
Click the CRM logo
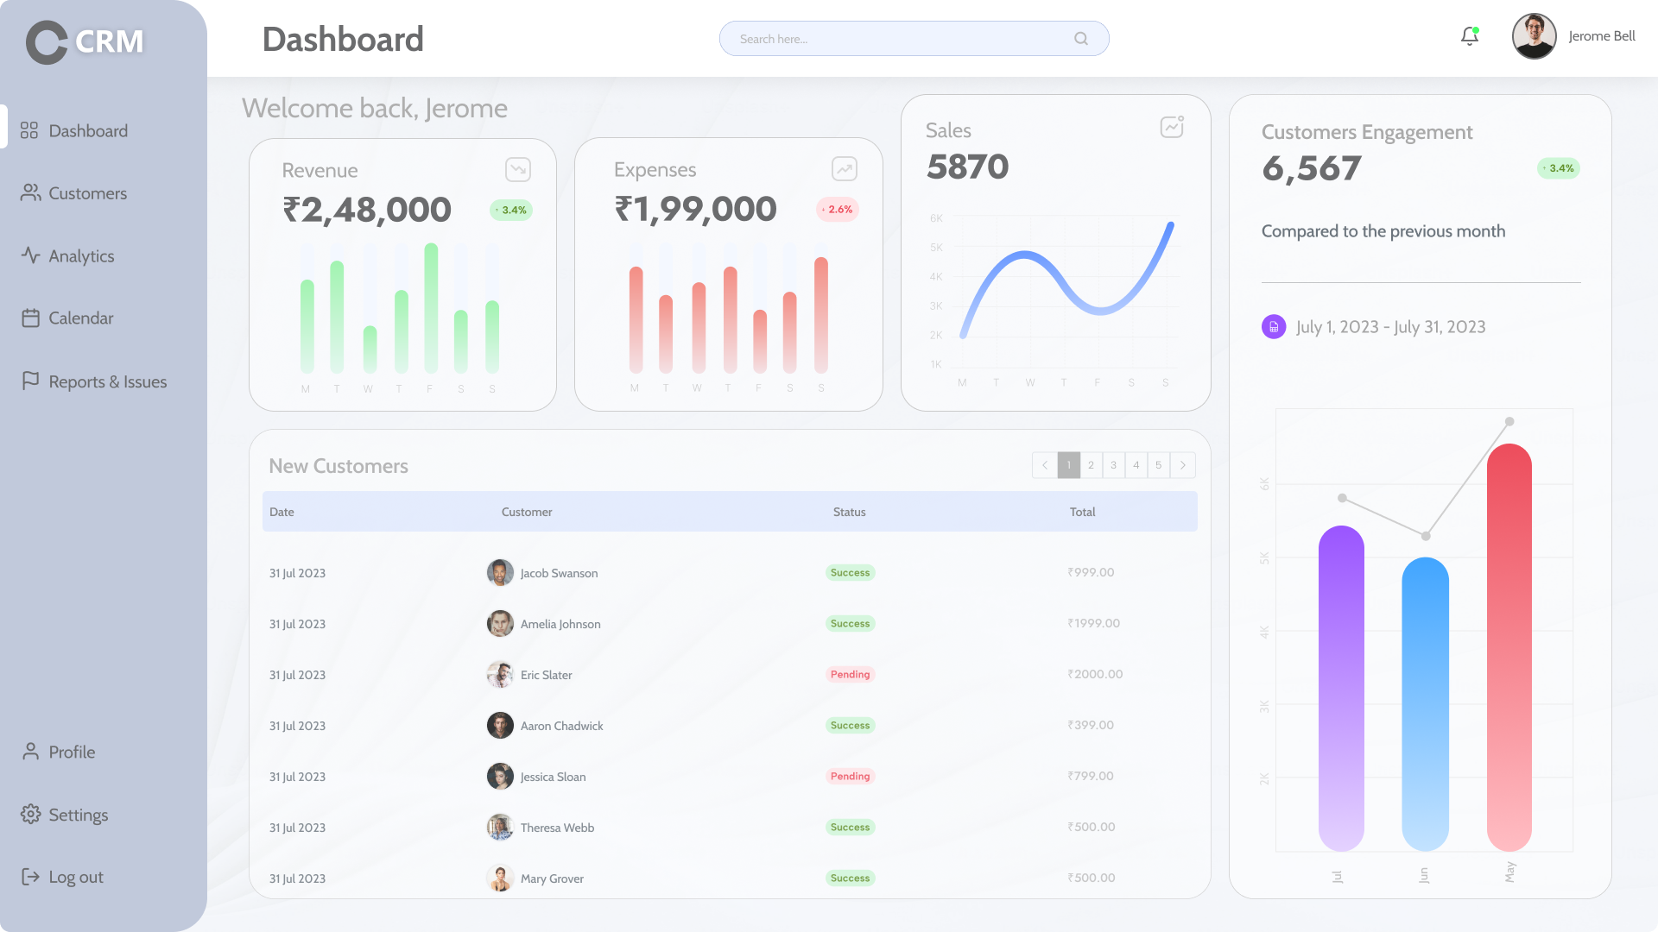click(x=83, y=40)
